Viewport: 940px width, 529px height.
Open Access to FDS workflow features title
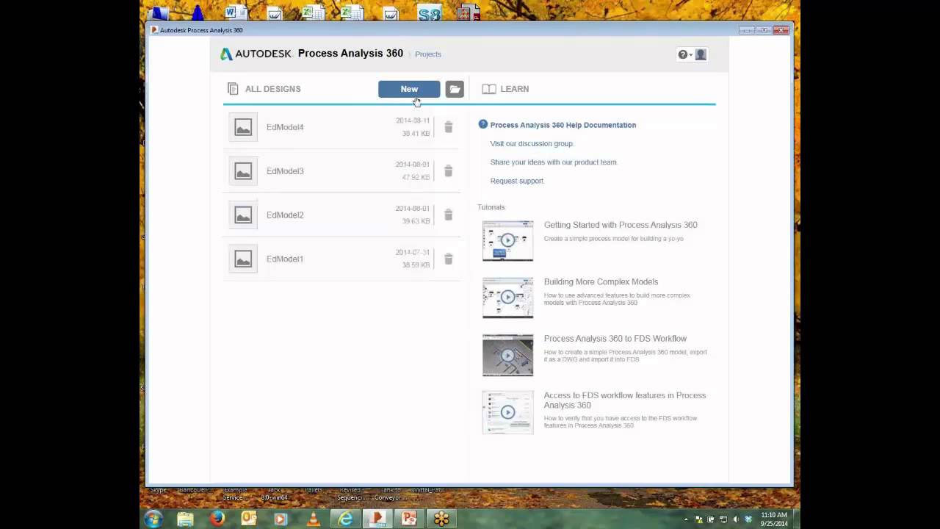(x=625, y=400)
